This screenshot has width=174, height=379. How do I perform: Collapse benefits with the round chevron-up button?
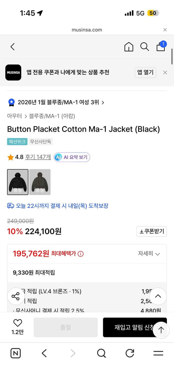[158, 296]
